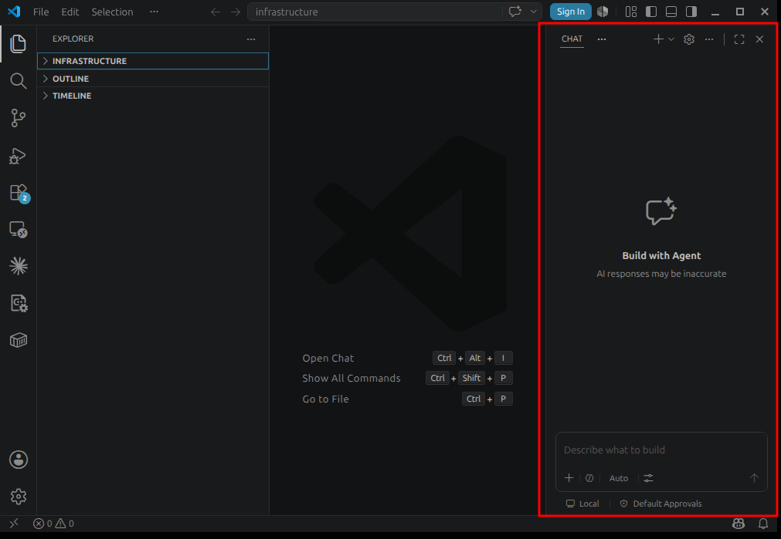
Task: Send the chat message with the arrow
Action: tap(754, 478)
